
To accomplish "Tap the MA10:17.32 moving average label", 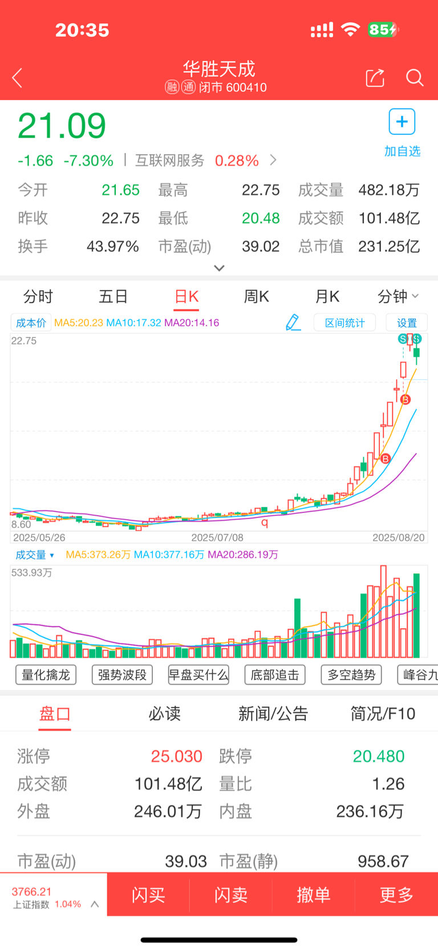I will pyautogui.click(x=134, y=323).
